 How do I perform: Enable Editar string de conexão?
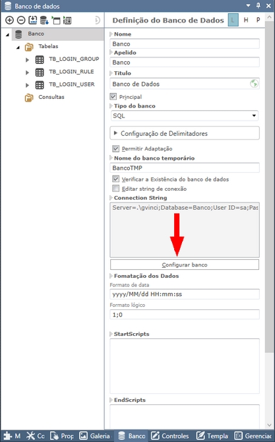tap(116, 188)
